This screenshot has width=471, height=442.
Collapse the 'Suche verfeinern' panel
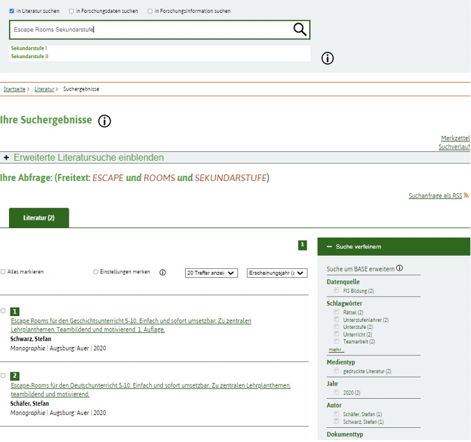329,247
